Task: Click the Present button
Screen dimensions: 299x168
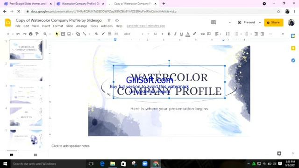Action: [x=247, y=22]
